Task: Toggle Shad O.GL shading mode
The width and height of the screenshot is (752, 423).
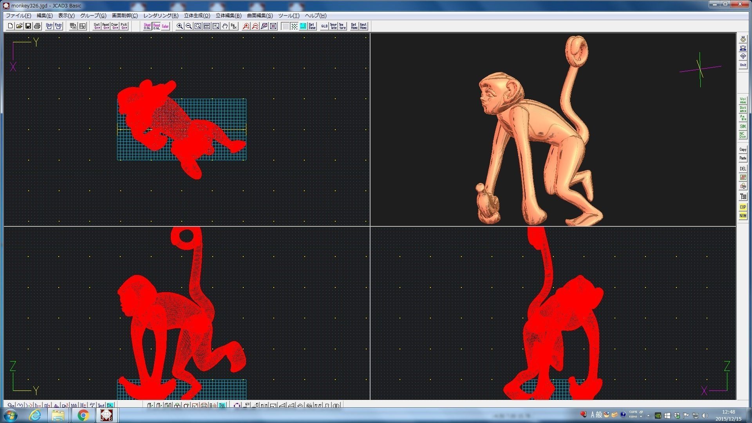Action: (x=147, y=26)
